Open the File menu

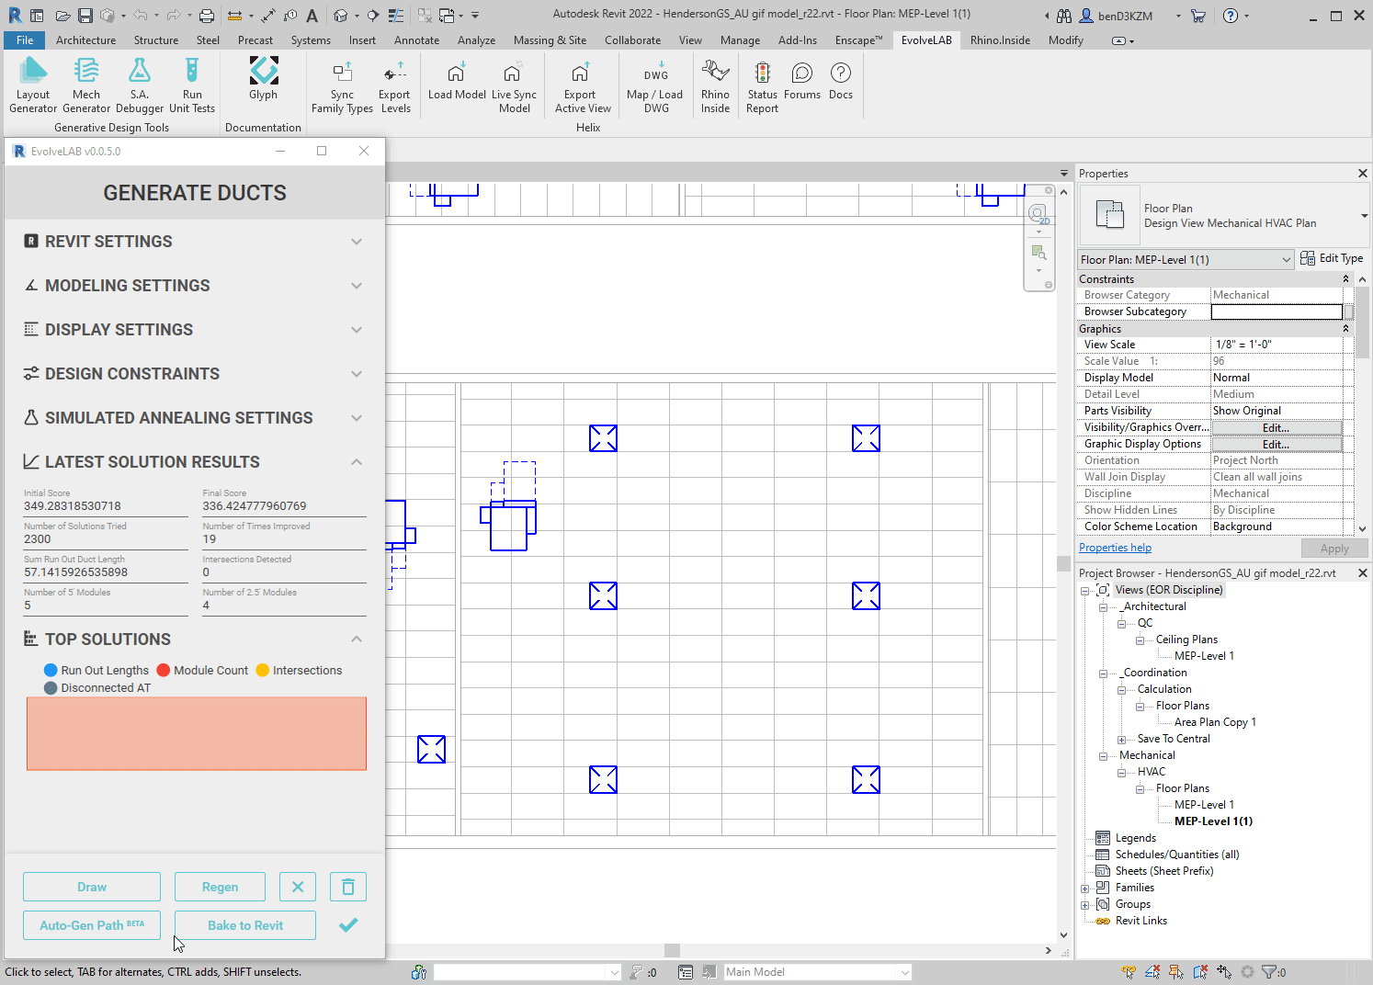(x=25, y=40)
